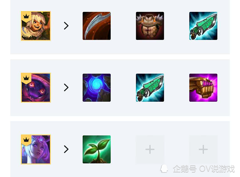Click crown badge on purple-haired champion
240x177 pixels.
26,140
